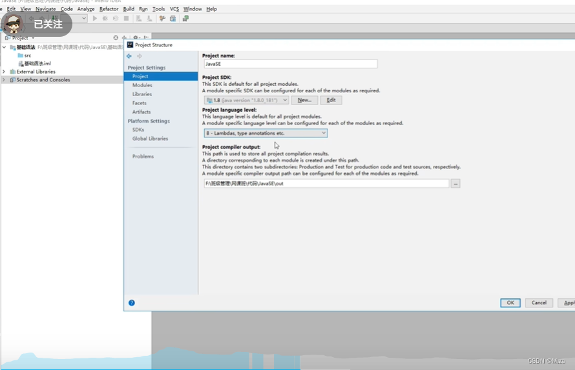Click the New... SDK button

pos(304,100)
